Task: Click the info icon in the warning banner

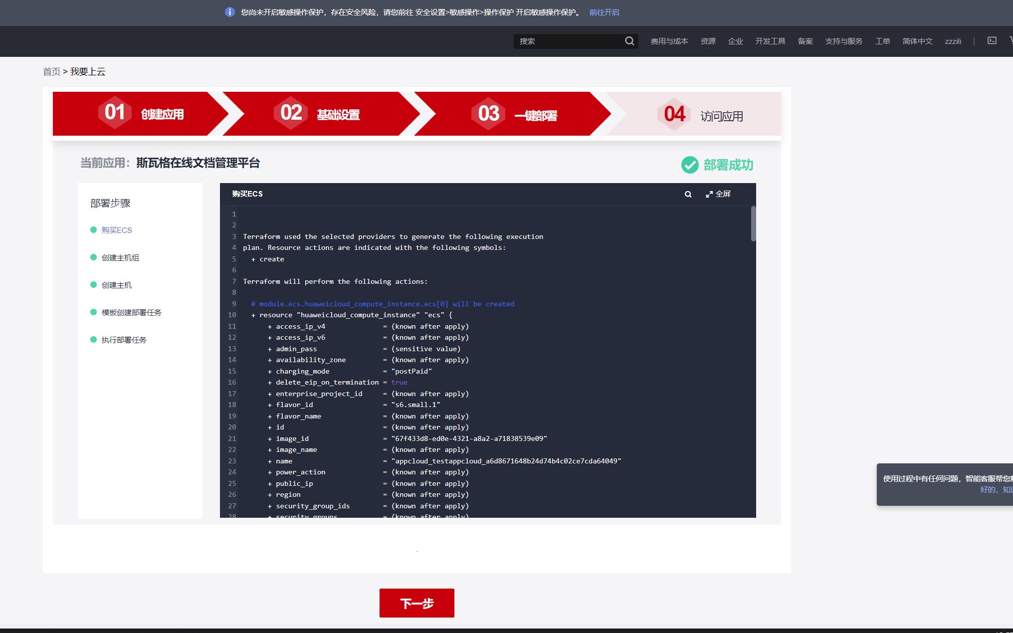Action: (x=229, y=12)
